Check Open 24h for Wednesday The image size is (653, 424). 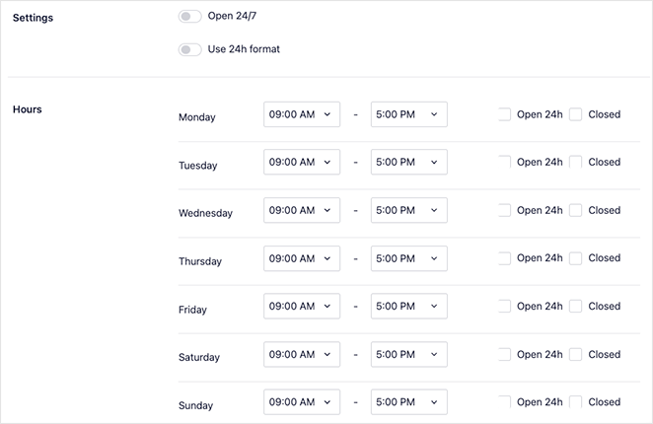point(504,210)
